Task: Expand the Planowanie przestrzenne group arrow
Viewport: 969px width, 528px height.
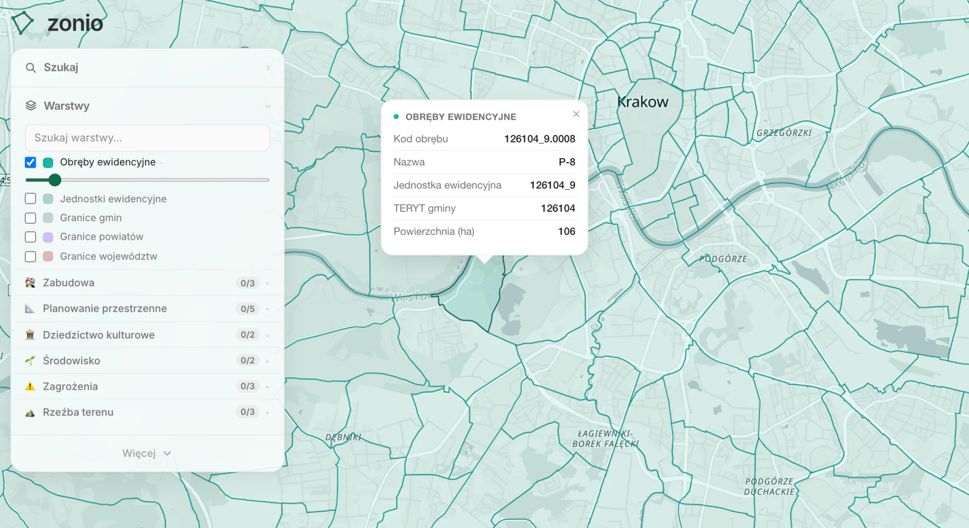Action: pos(268,309)
